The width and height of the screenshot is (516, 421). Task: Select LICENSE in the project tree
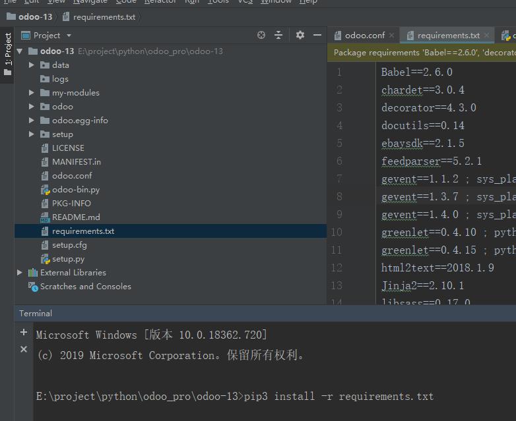[170, 148]
